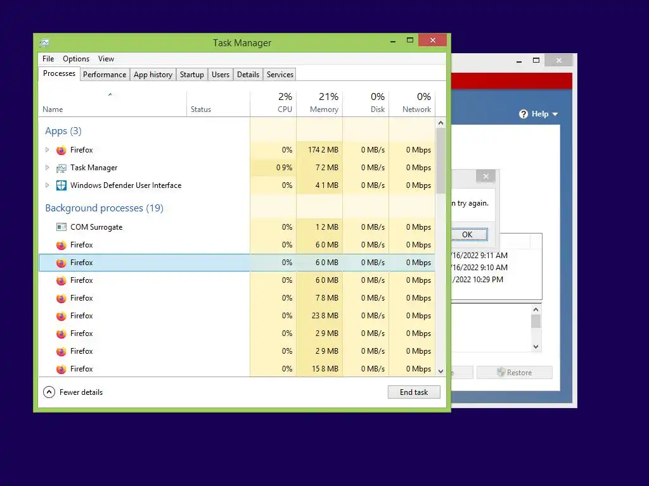Click the End task button

tap(414, 392)
